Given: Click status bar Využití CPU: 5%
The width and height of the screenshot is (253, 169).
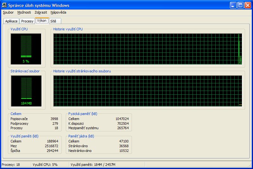Looking at the screenshot, I should click(x=45, y=165).
